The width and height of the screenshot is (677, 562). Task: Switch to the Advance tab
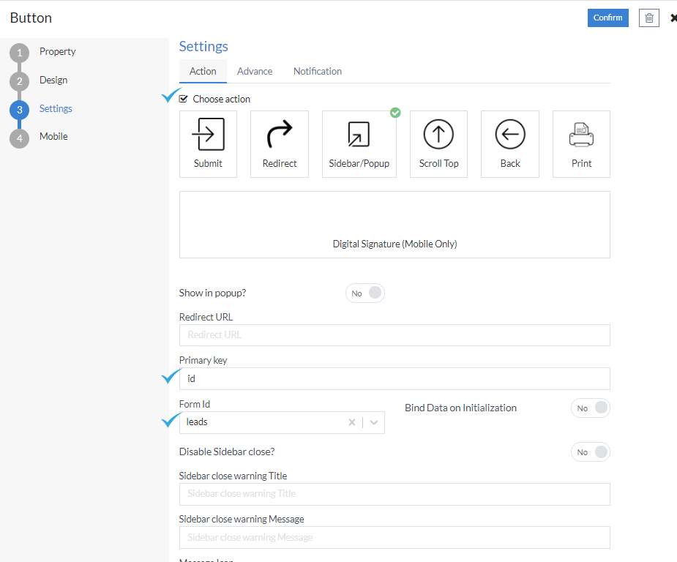254,71
